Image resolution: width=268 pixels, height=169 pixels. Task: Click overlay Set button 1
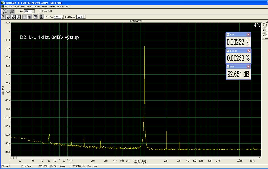pyautogui.click(x=264, y=28)
